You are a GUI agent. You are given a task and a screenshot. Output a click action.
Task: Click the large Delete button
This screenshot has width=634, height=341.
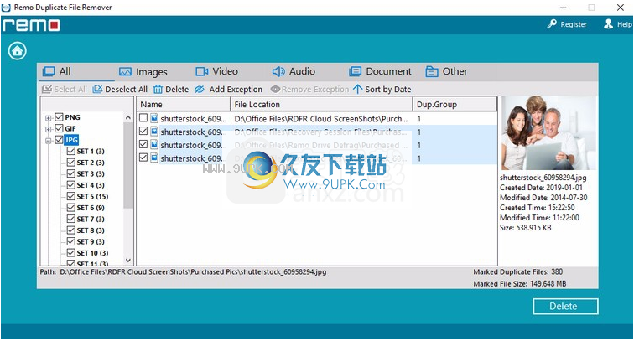565,307
